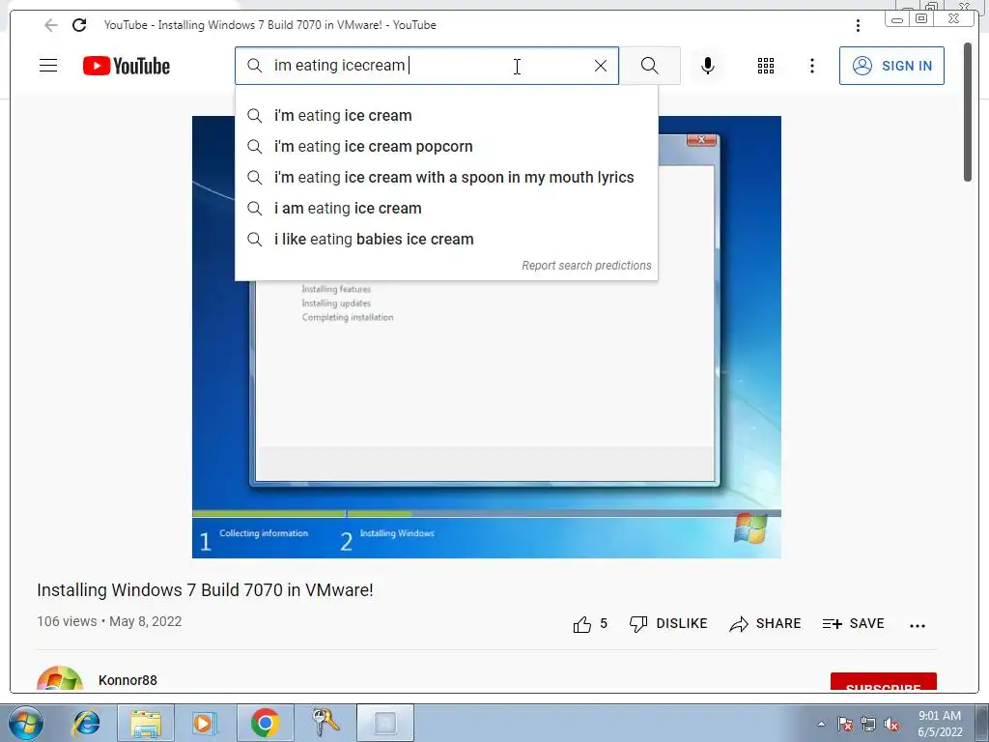
Task: Choose suggestion "i like eating babies ice cream"
Action: click(x=446, y=240)
